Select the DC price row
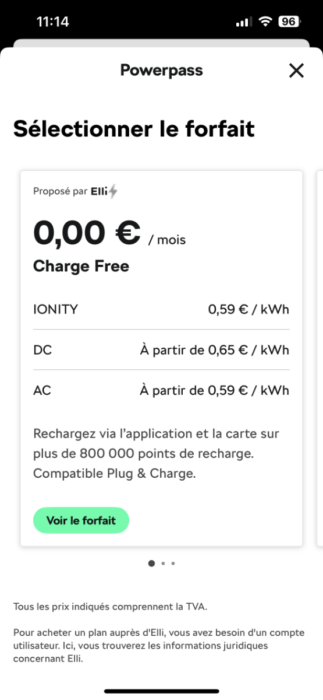 tap(161, 350)
